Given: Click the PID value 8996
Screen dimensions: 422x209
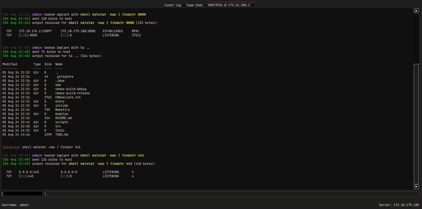Looking at the screenshot, I should coord(135,31).
